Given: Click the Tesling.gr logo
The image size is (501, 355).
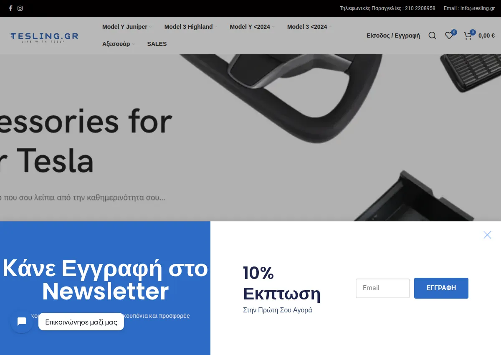Looking at the screenshot, I should (x=44, y=37).
